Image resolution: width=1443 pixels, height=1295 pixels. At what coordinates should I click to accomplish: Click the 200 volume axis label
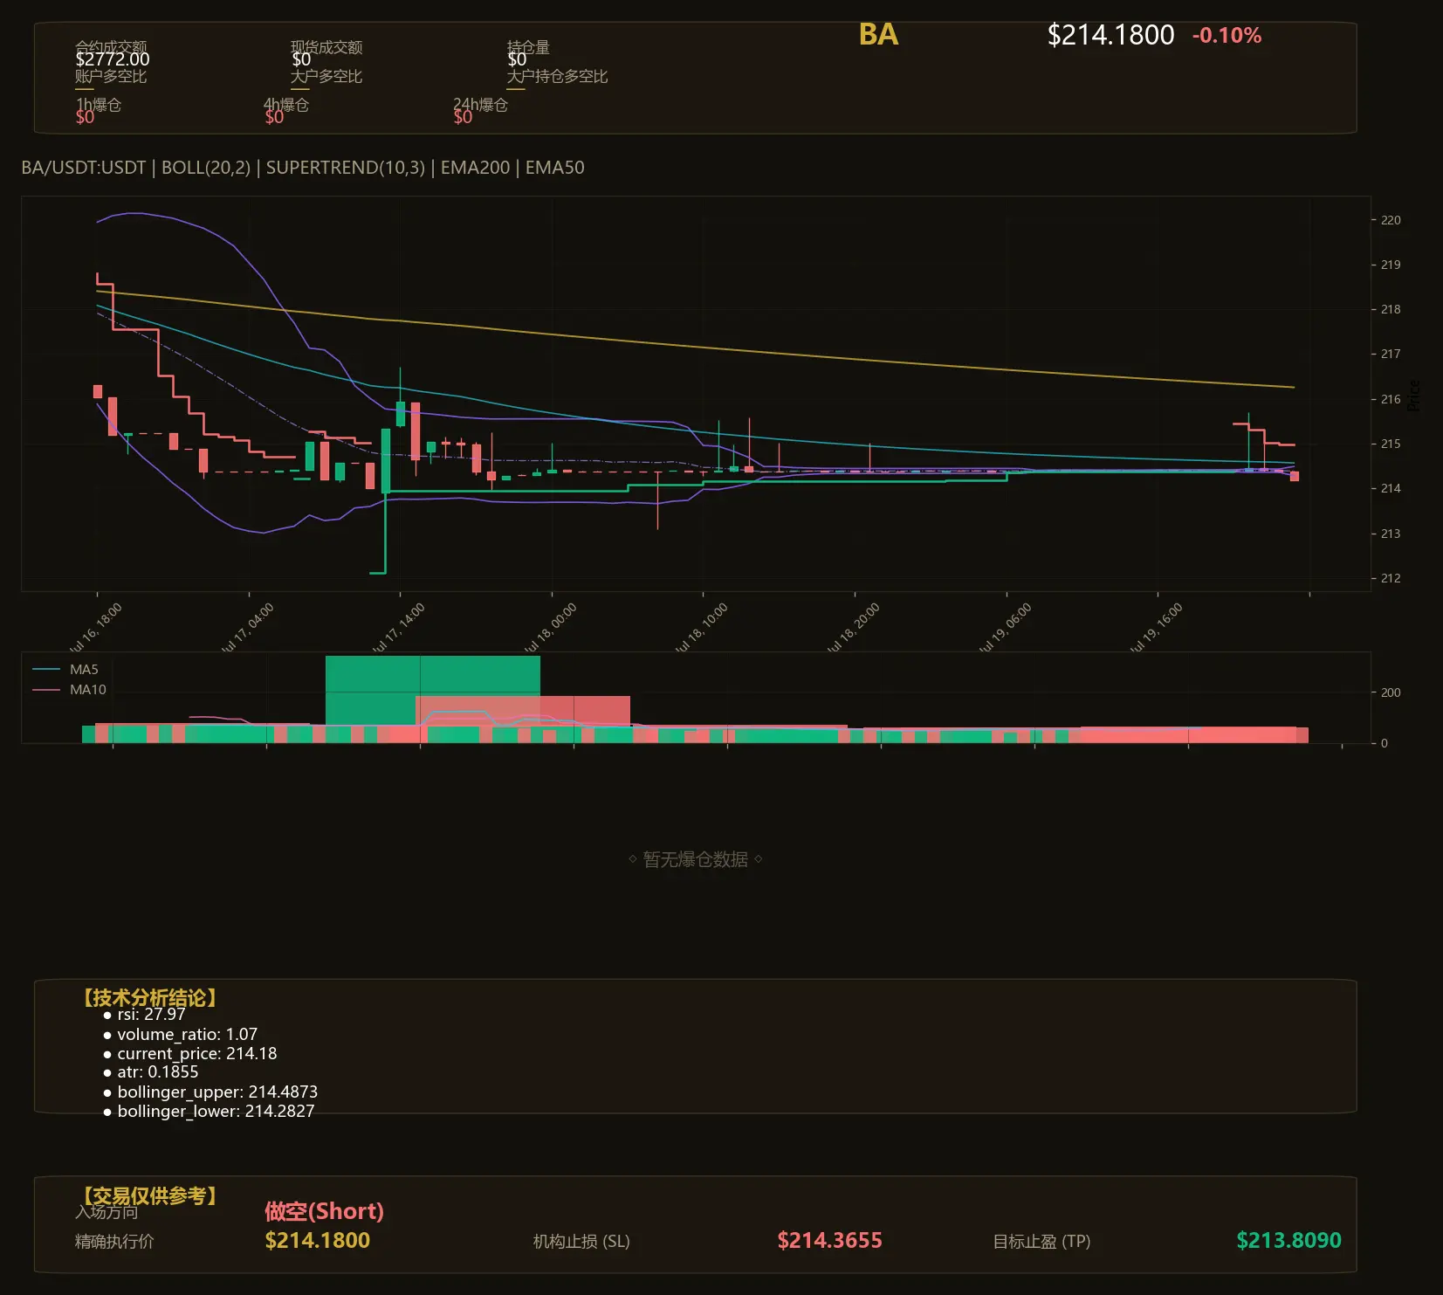(x=1391, y=692)
